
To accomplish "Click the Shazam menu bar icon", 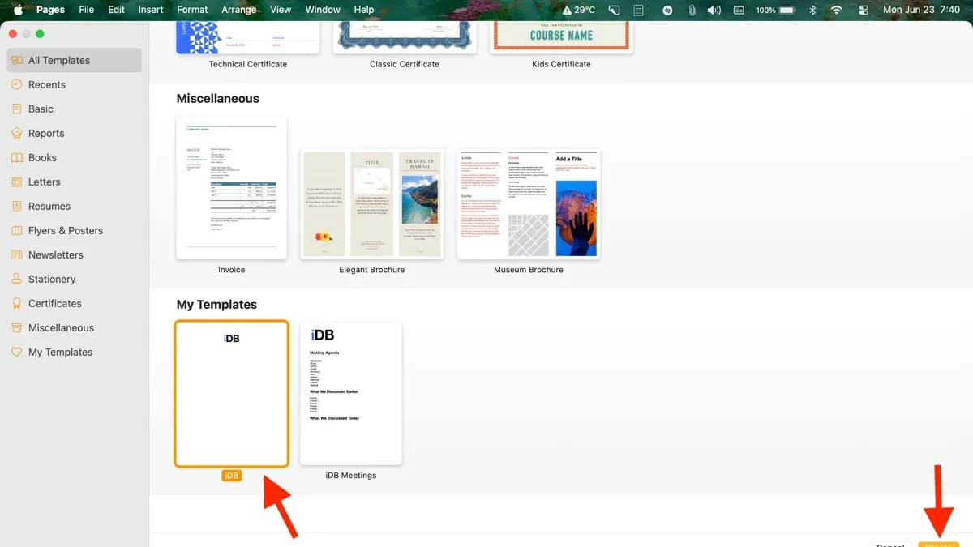I will [667, 10].
